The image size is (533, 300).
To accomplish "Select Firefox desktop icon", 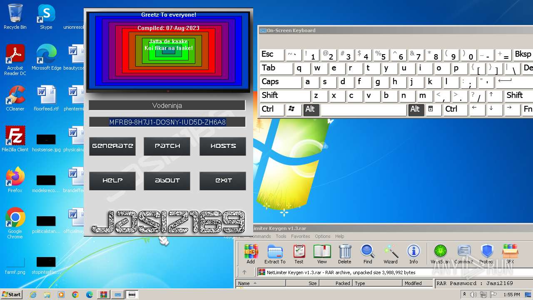I will click(x=15, y=180).
